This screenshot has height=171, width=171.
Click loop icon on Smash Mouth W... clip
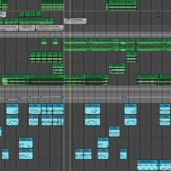click(28, 20)
